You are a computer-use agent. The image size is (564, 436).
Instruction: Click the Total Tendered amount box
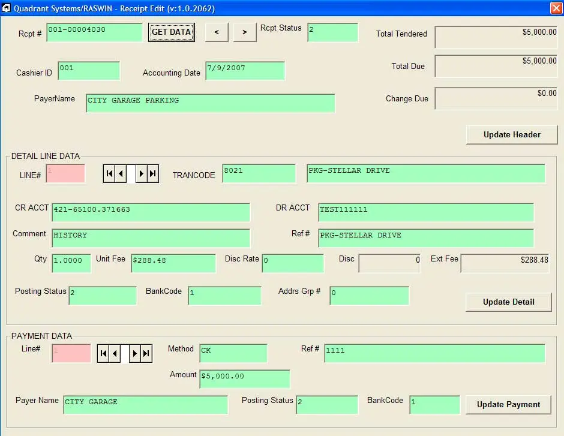pyautogui.click(x=496, y=37)
